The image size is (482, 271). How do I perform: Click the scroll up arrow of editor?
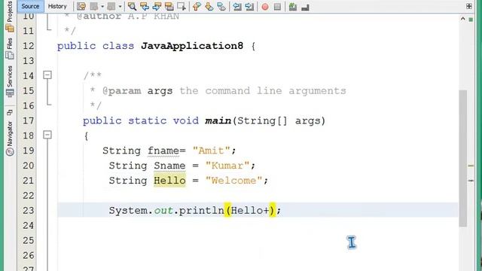(463, 19)
